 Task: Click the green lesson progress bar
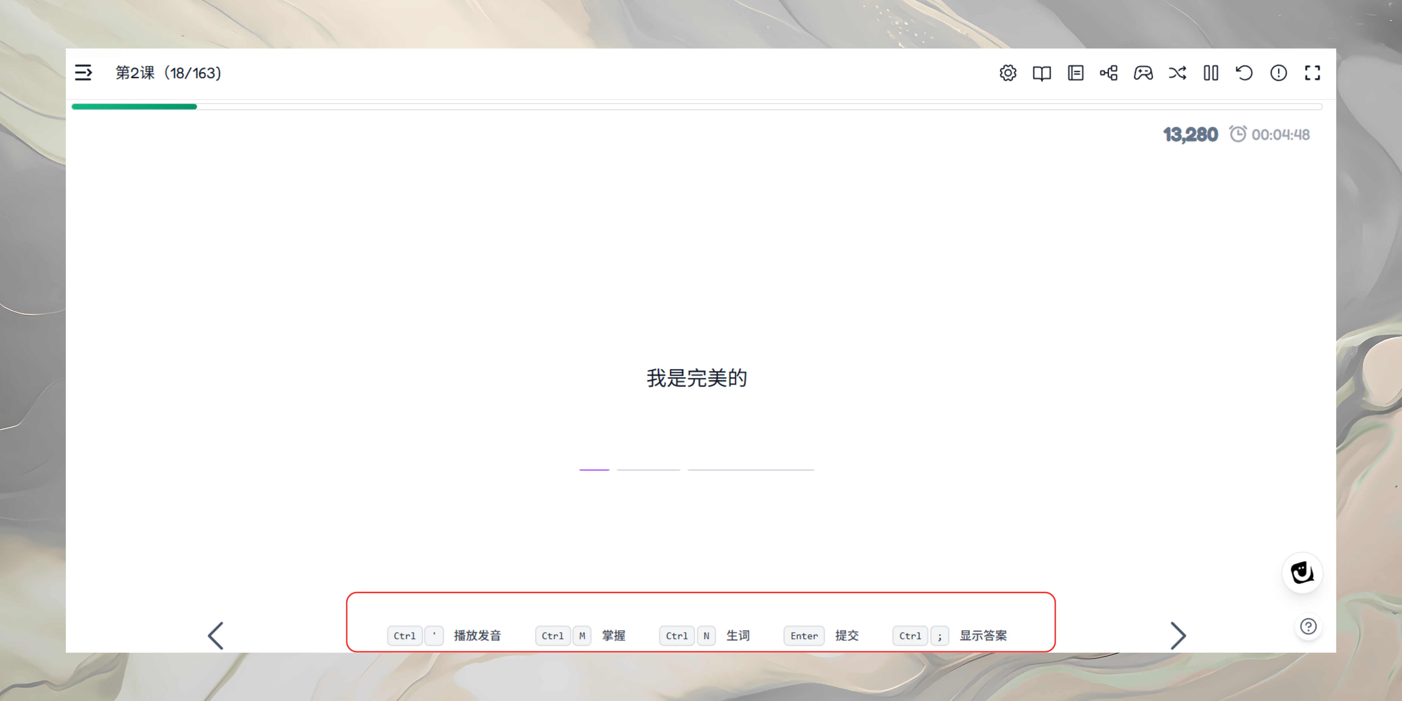[134, 107]
